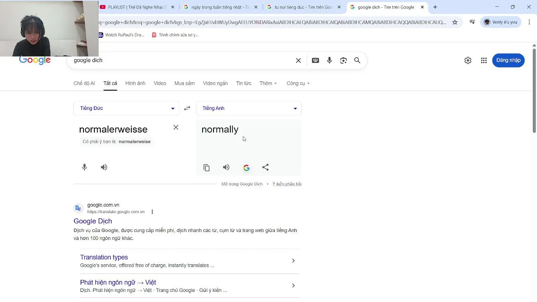Open a new browser tab

pyautogui.click(x=435, y=7)
